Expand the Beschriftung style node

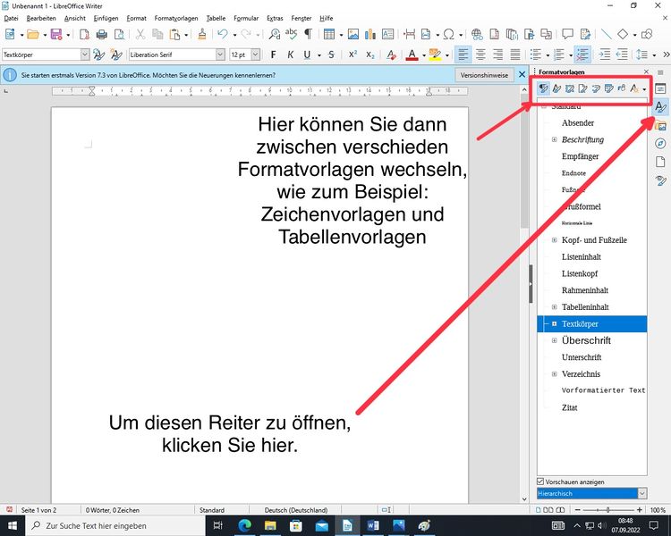tap(554, 139)
